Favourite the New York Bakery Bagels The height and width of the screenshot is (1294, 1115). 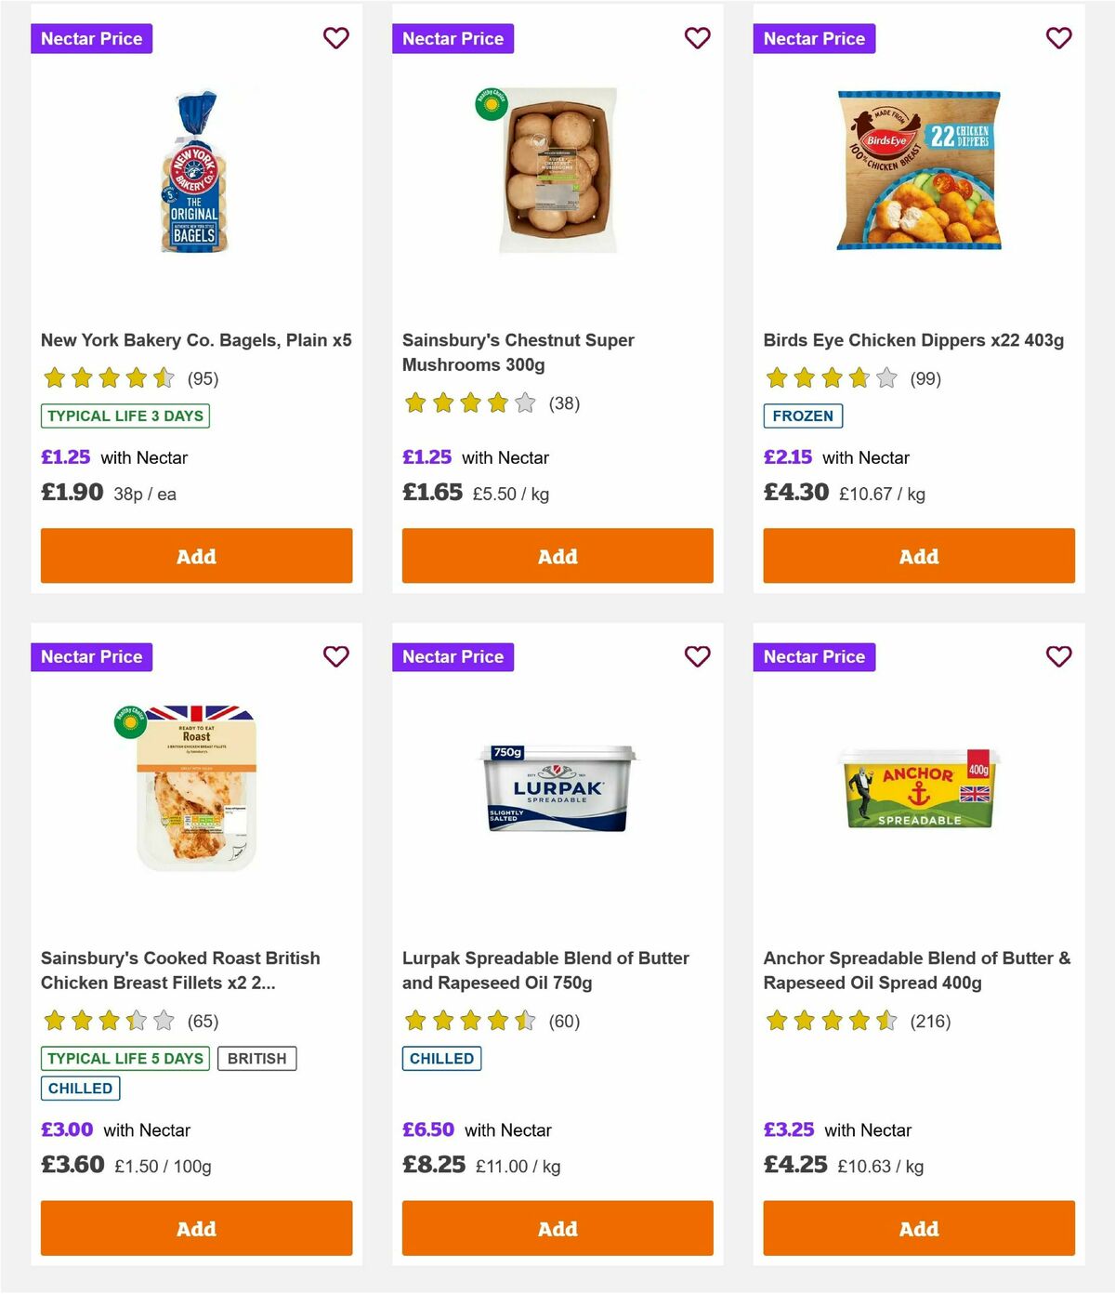pyautogui.click(x=336, y=38)
